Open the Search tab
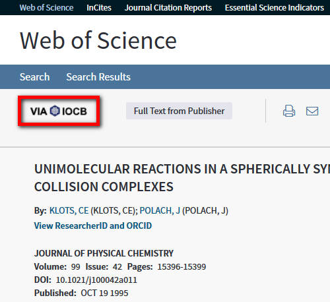 coord(34,77)
